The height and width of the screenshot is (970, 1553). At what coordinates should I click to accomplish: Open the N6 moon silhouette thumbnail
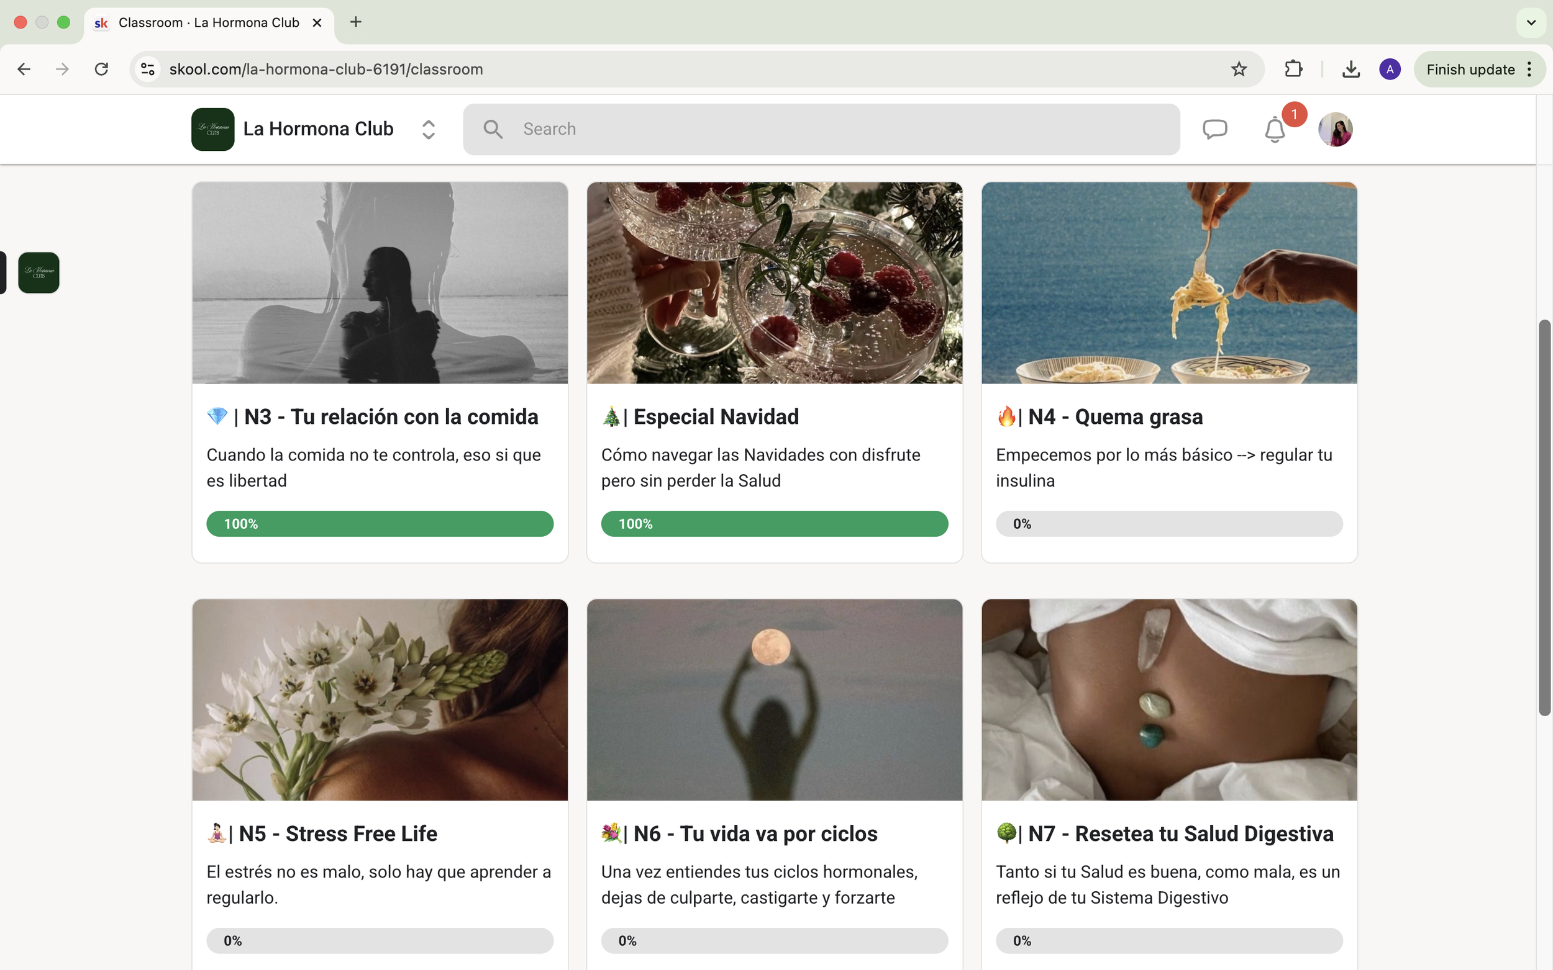774,699
